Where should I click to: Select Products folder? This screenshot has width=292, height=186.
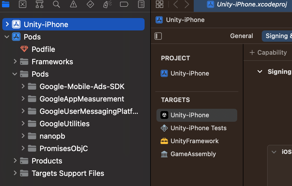(x=73, y=161)
